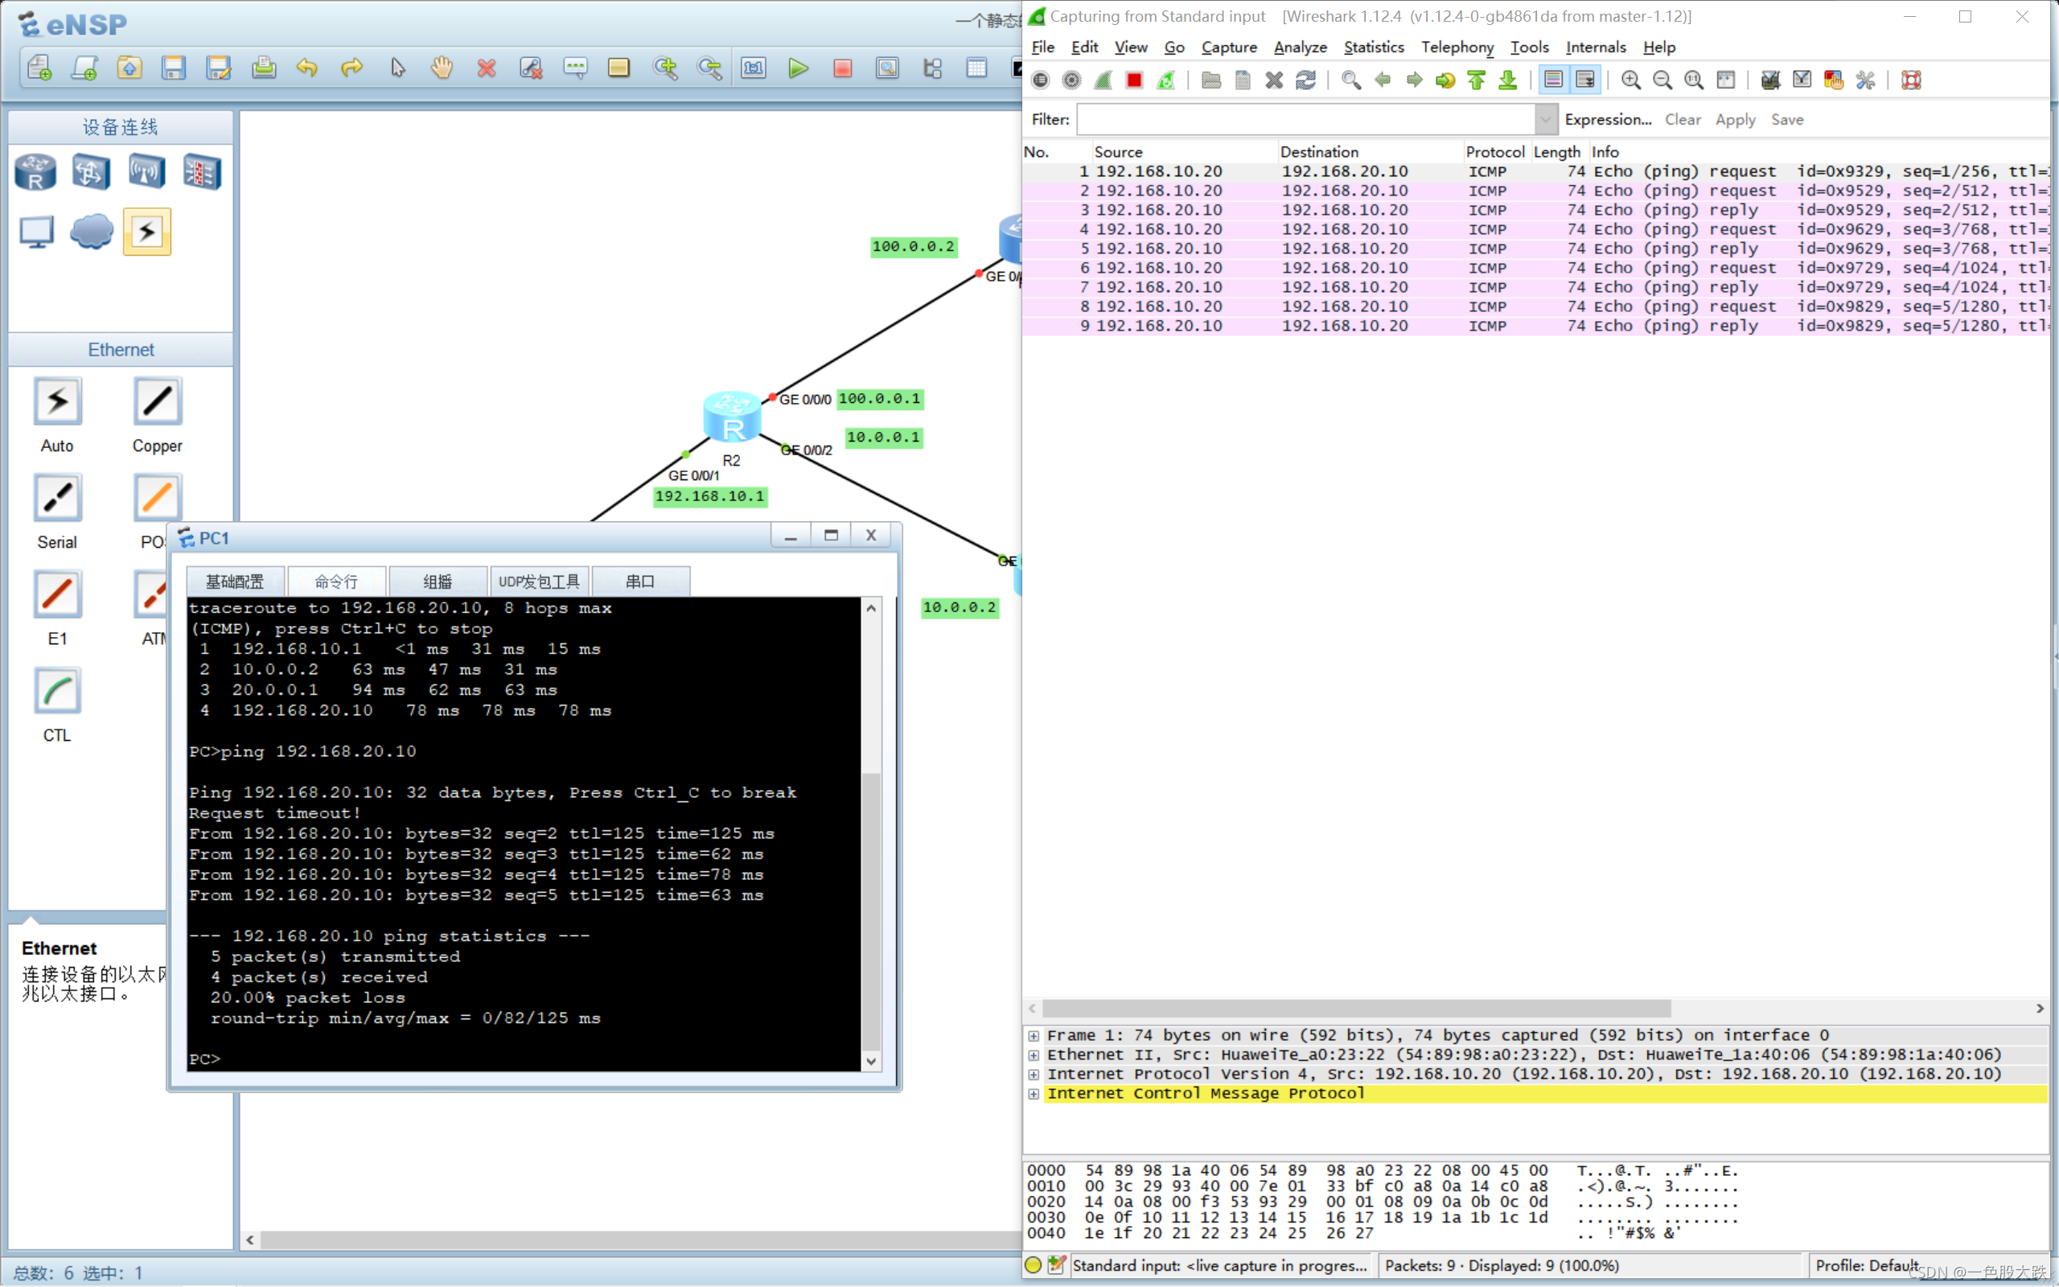Viewport: 2059px width, 1287px height.
Task: Open the Wireshark Capture menu
Action: (1229, 47)
